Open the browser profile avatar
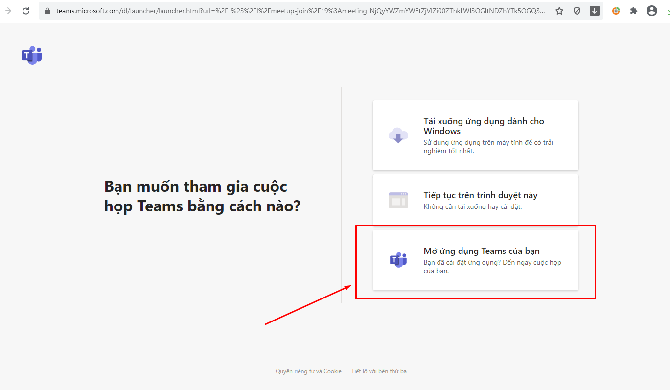 (651, 11)
